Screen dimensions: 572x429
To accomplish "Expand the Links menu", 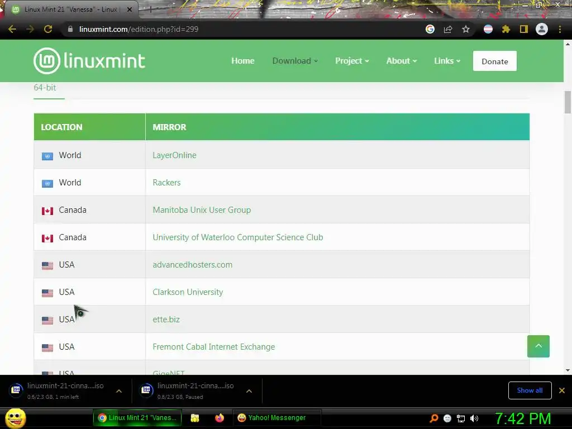I will click(x=447, y=61).
